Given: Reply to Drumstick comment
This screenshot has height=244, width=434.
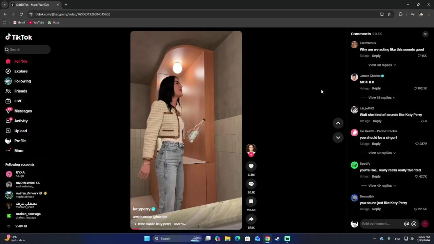Looking at the screenshot, I should (x=376, y=209).
